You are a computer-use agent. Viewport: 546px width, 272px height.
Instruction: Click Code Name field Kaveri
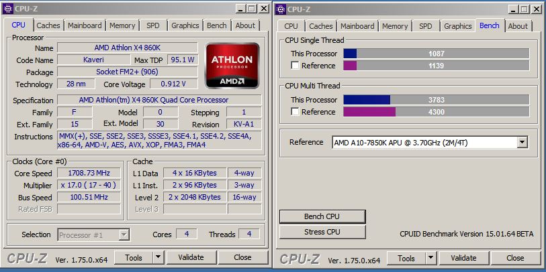[x=93, y=60]
